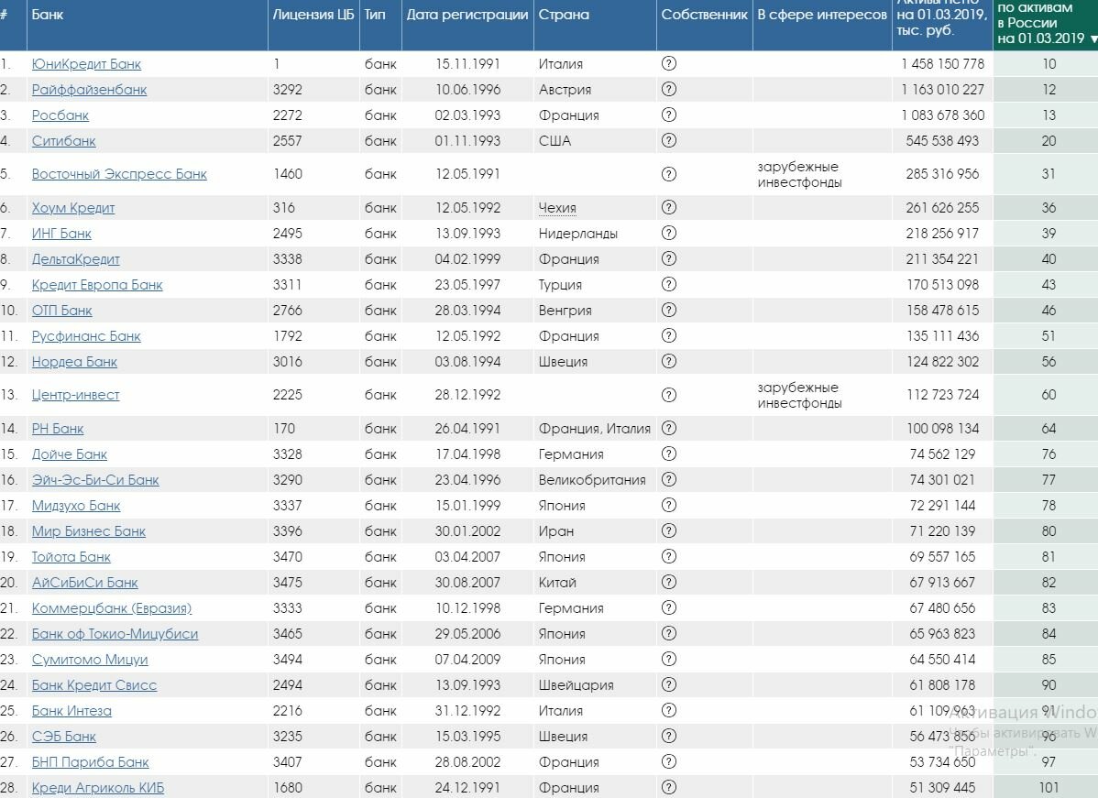Show owner info icon in Росбанк row
This screenshot has height=798, width=1098.
(669, 115)
